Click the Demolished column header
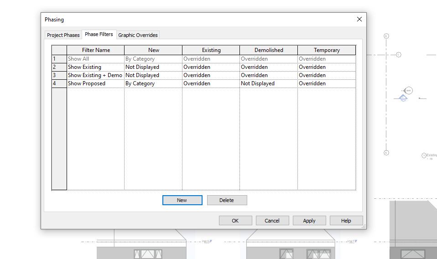437x259 pixels. pos(269,50)
